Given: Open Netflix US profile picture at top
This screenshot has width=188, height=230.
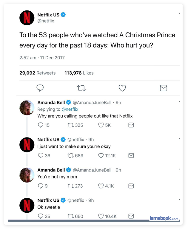Looking at the screenshot, I should coord(27,18).
